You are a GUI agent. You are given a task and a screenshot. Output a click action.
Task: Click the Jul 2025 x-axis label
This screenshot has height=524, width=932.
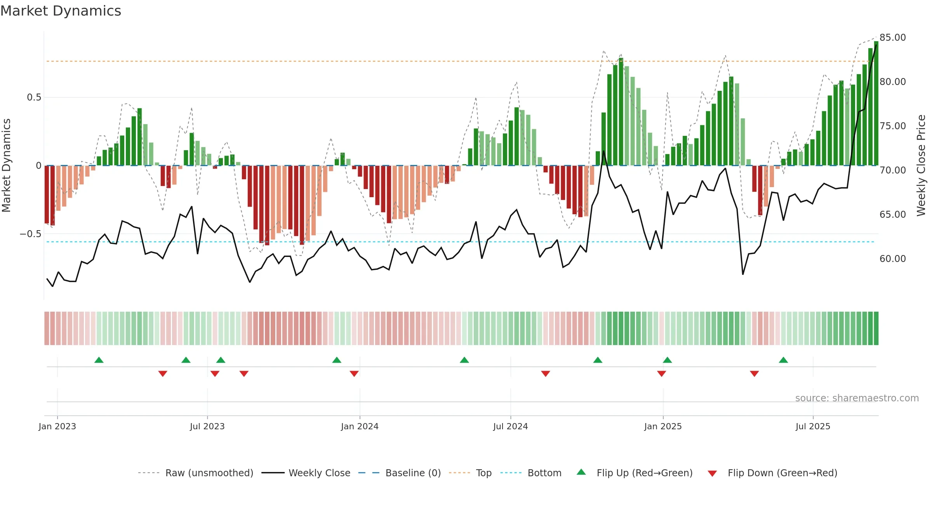pyautogui.click(x=813, y=426)
